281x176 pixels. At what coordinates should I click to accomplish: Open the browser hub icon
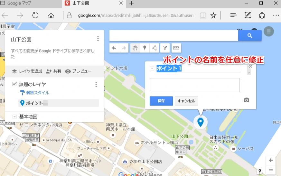233,15
